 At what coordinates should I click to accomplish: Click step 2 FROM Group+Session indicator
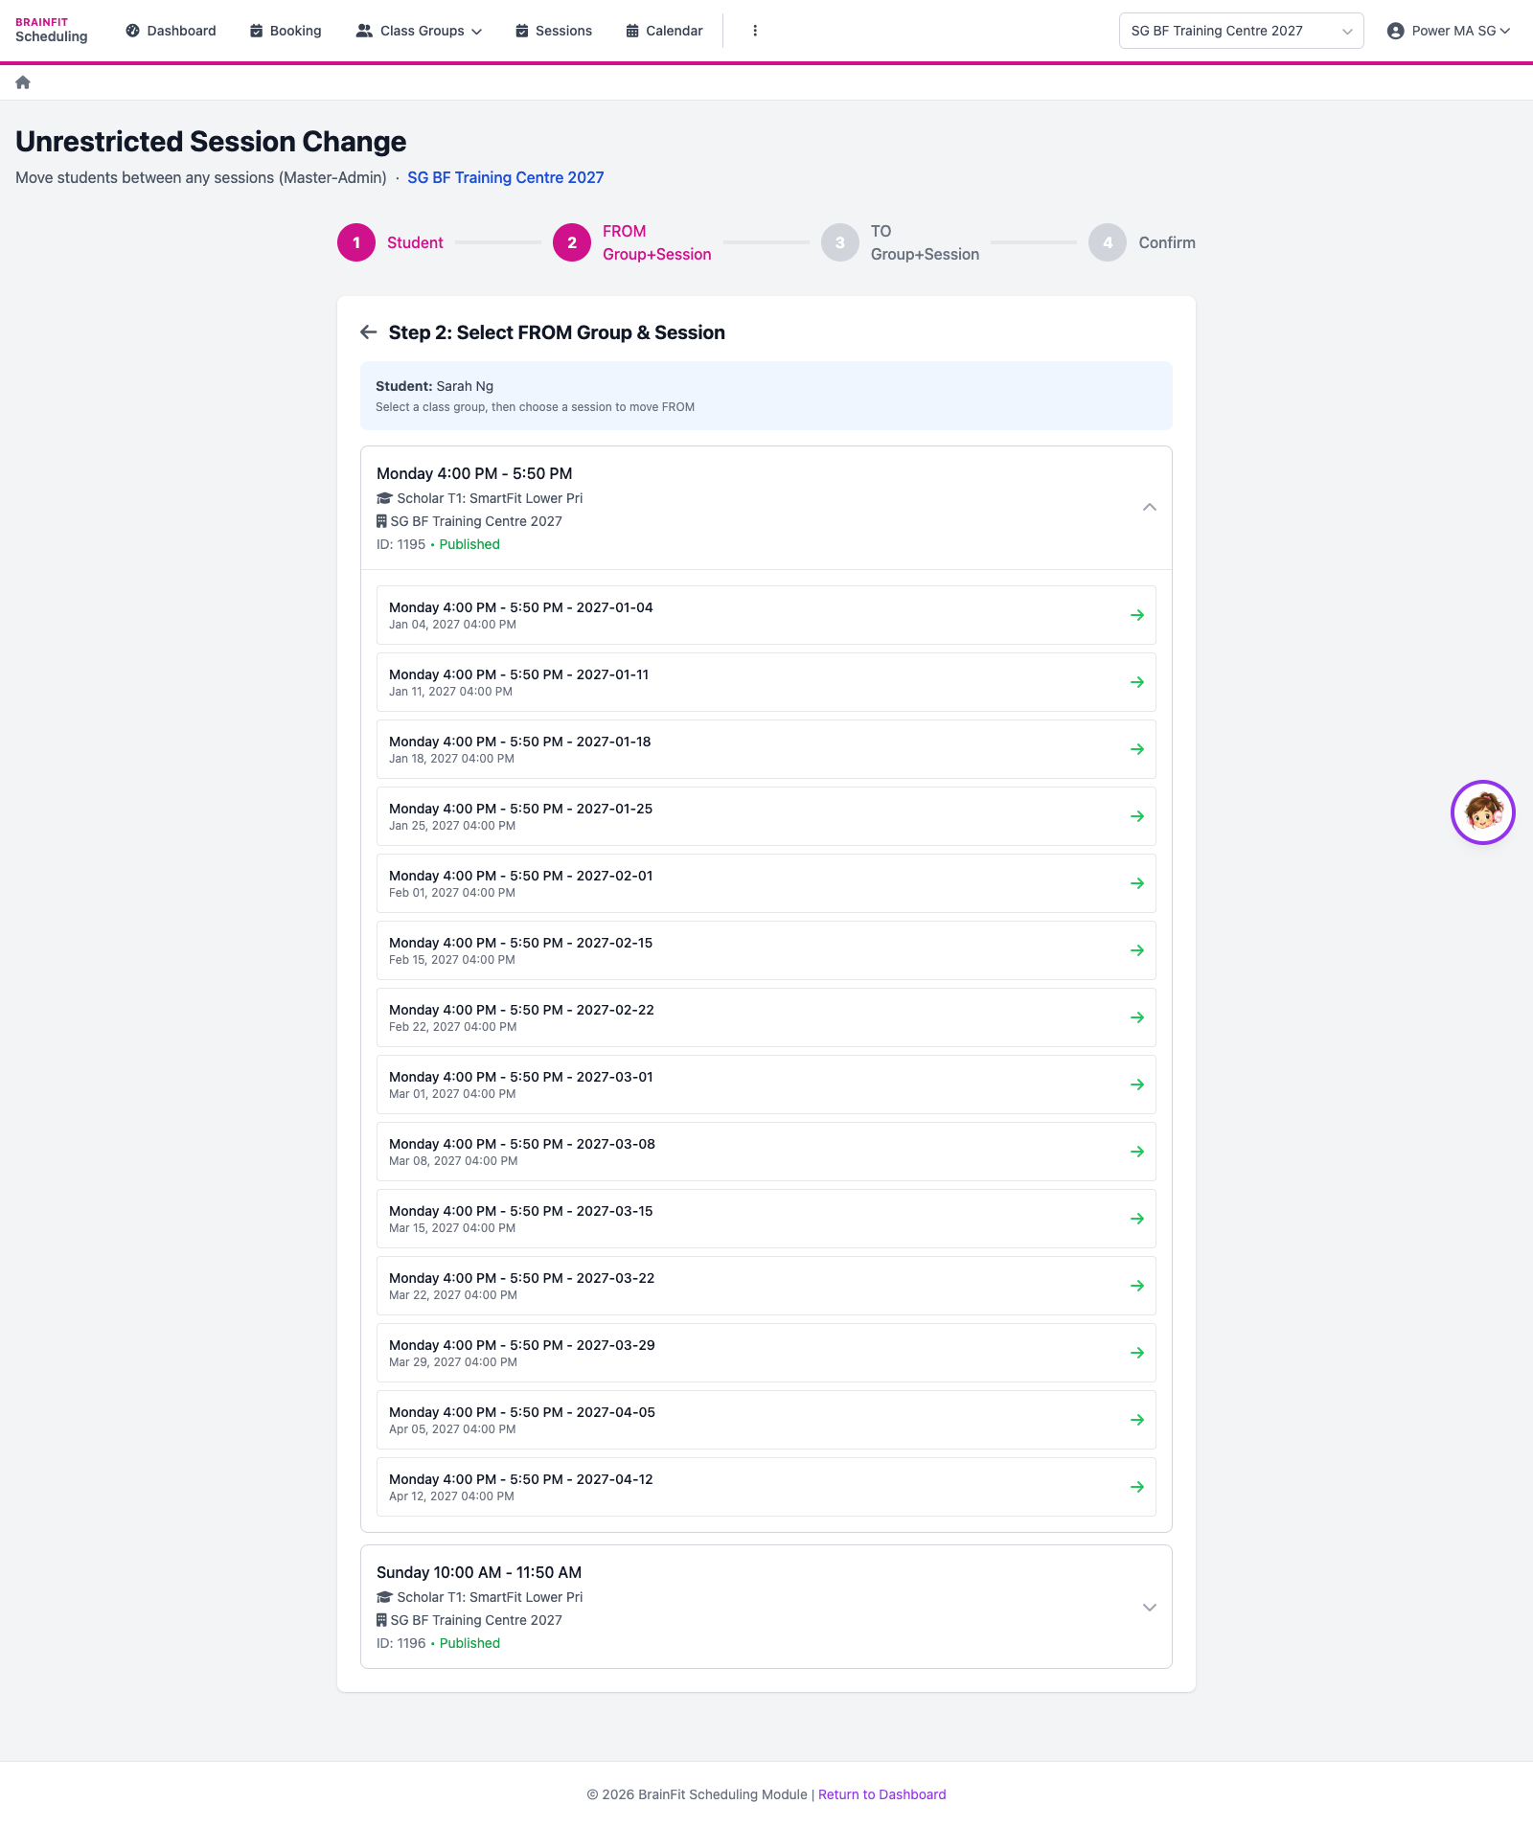632,242
